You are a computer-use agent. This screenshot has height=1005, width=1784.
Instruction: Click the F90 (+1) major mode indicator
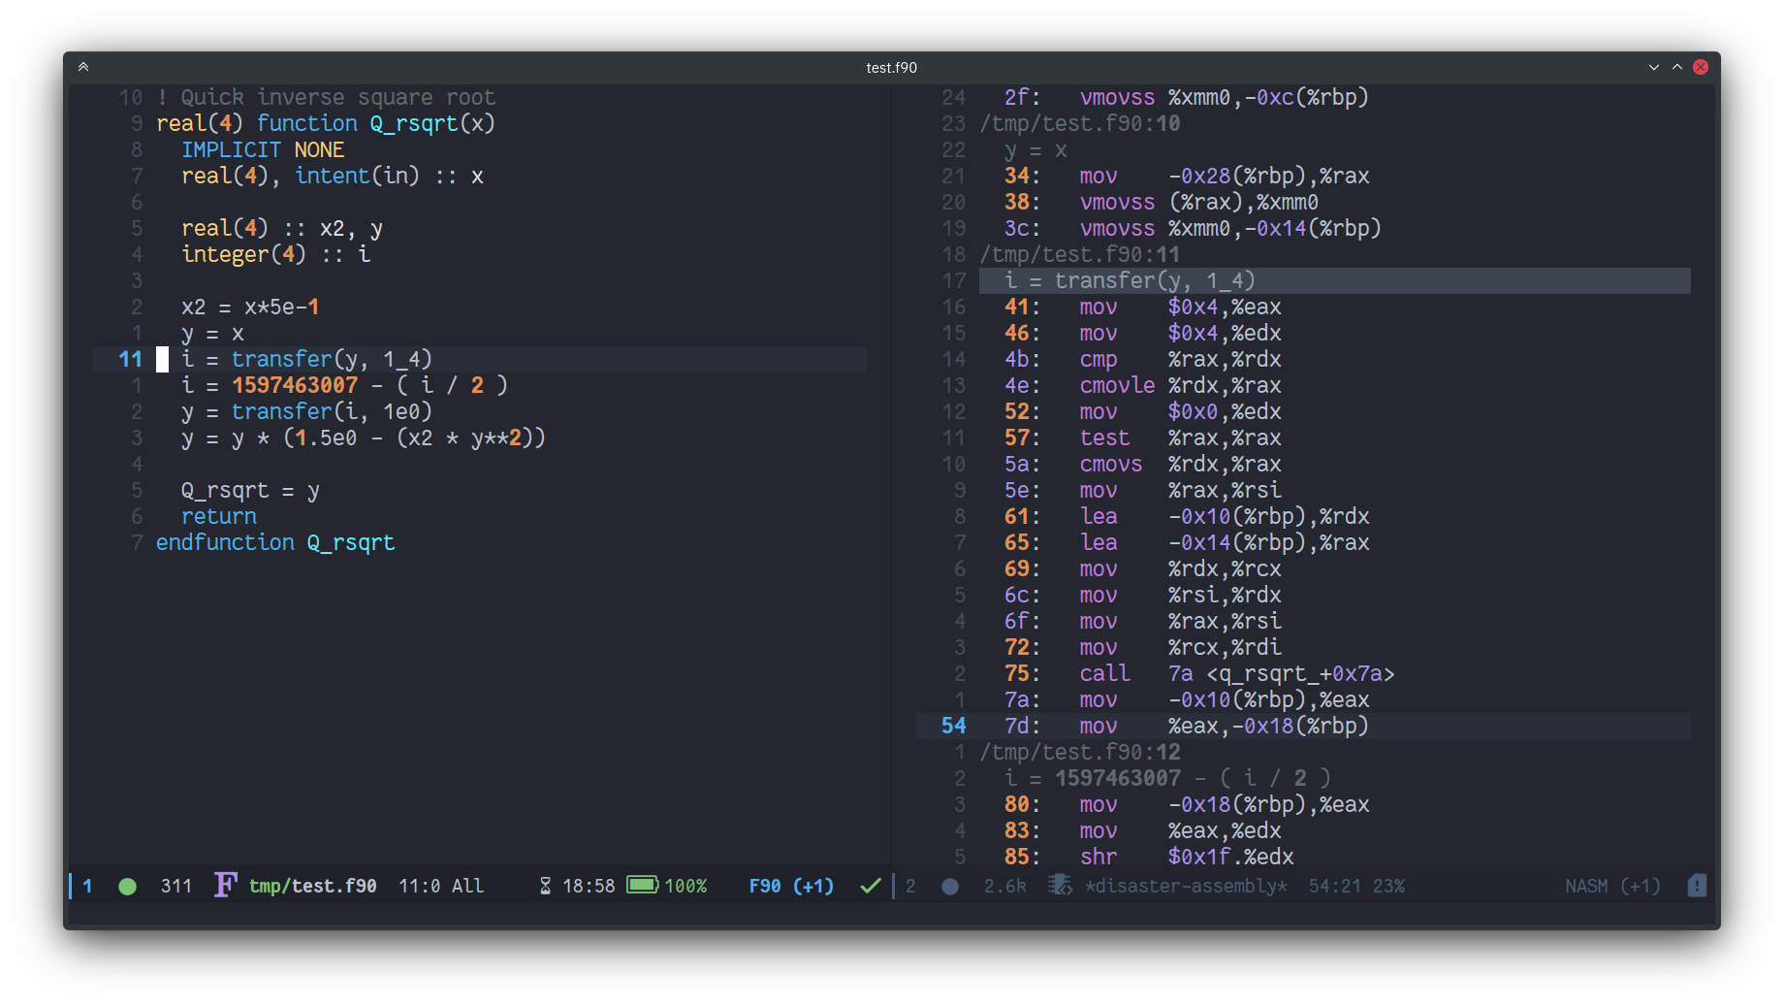791,886
